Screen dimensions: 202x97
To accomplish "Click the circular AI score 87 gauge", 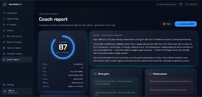I will (63, 47).
